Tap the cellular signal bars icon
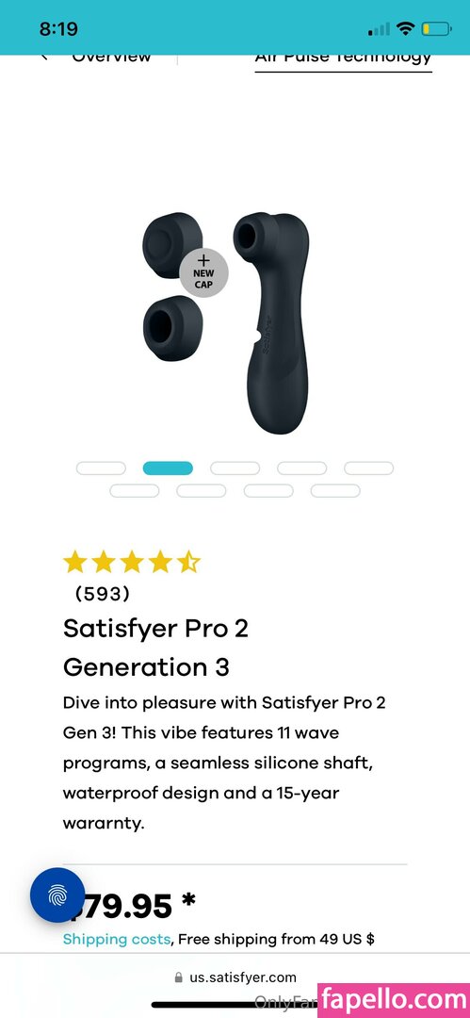 [x=380, y=29]
